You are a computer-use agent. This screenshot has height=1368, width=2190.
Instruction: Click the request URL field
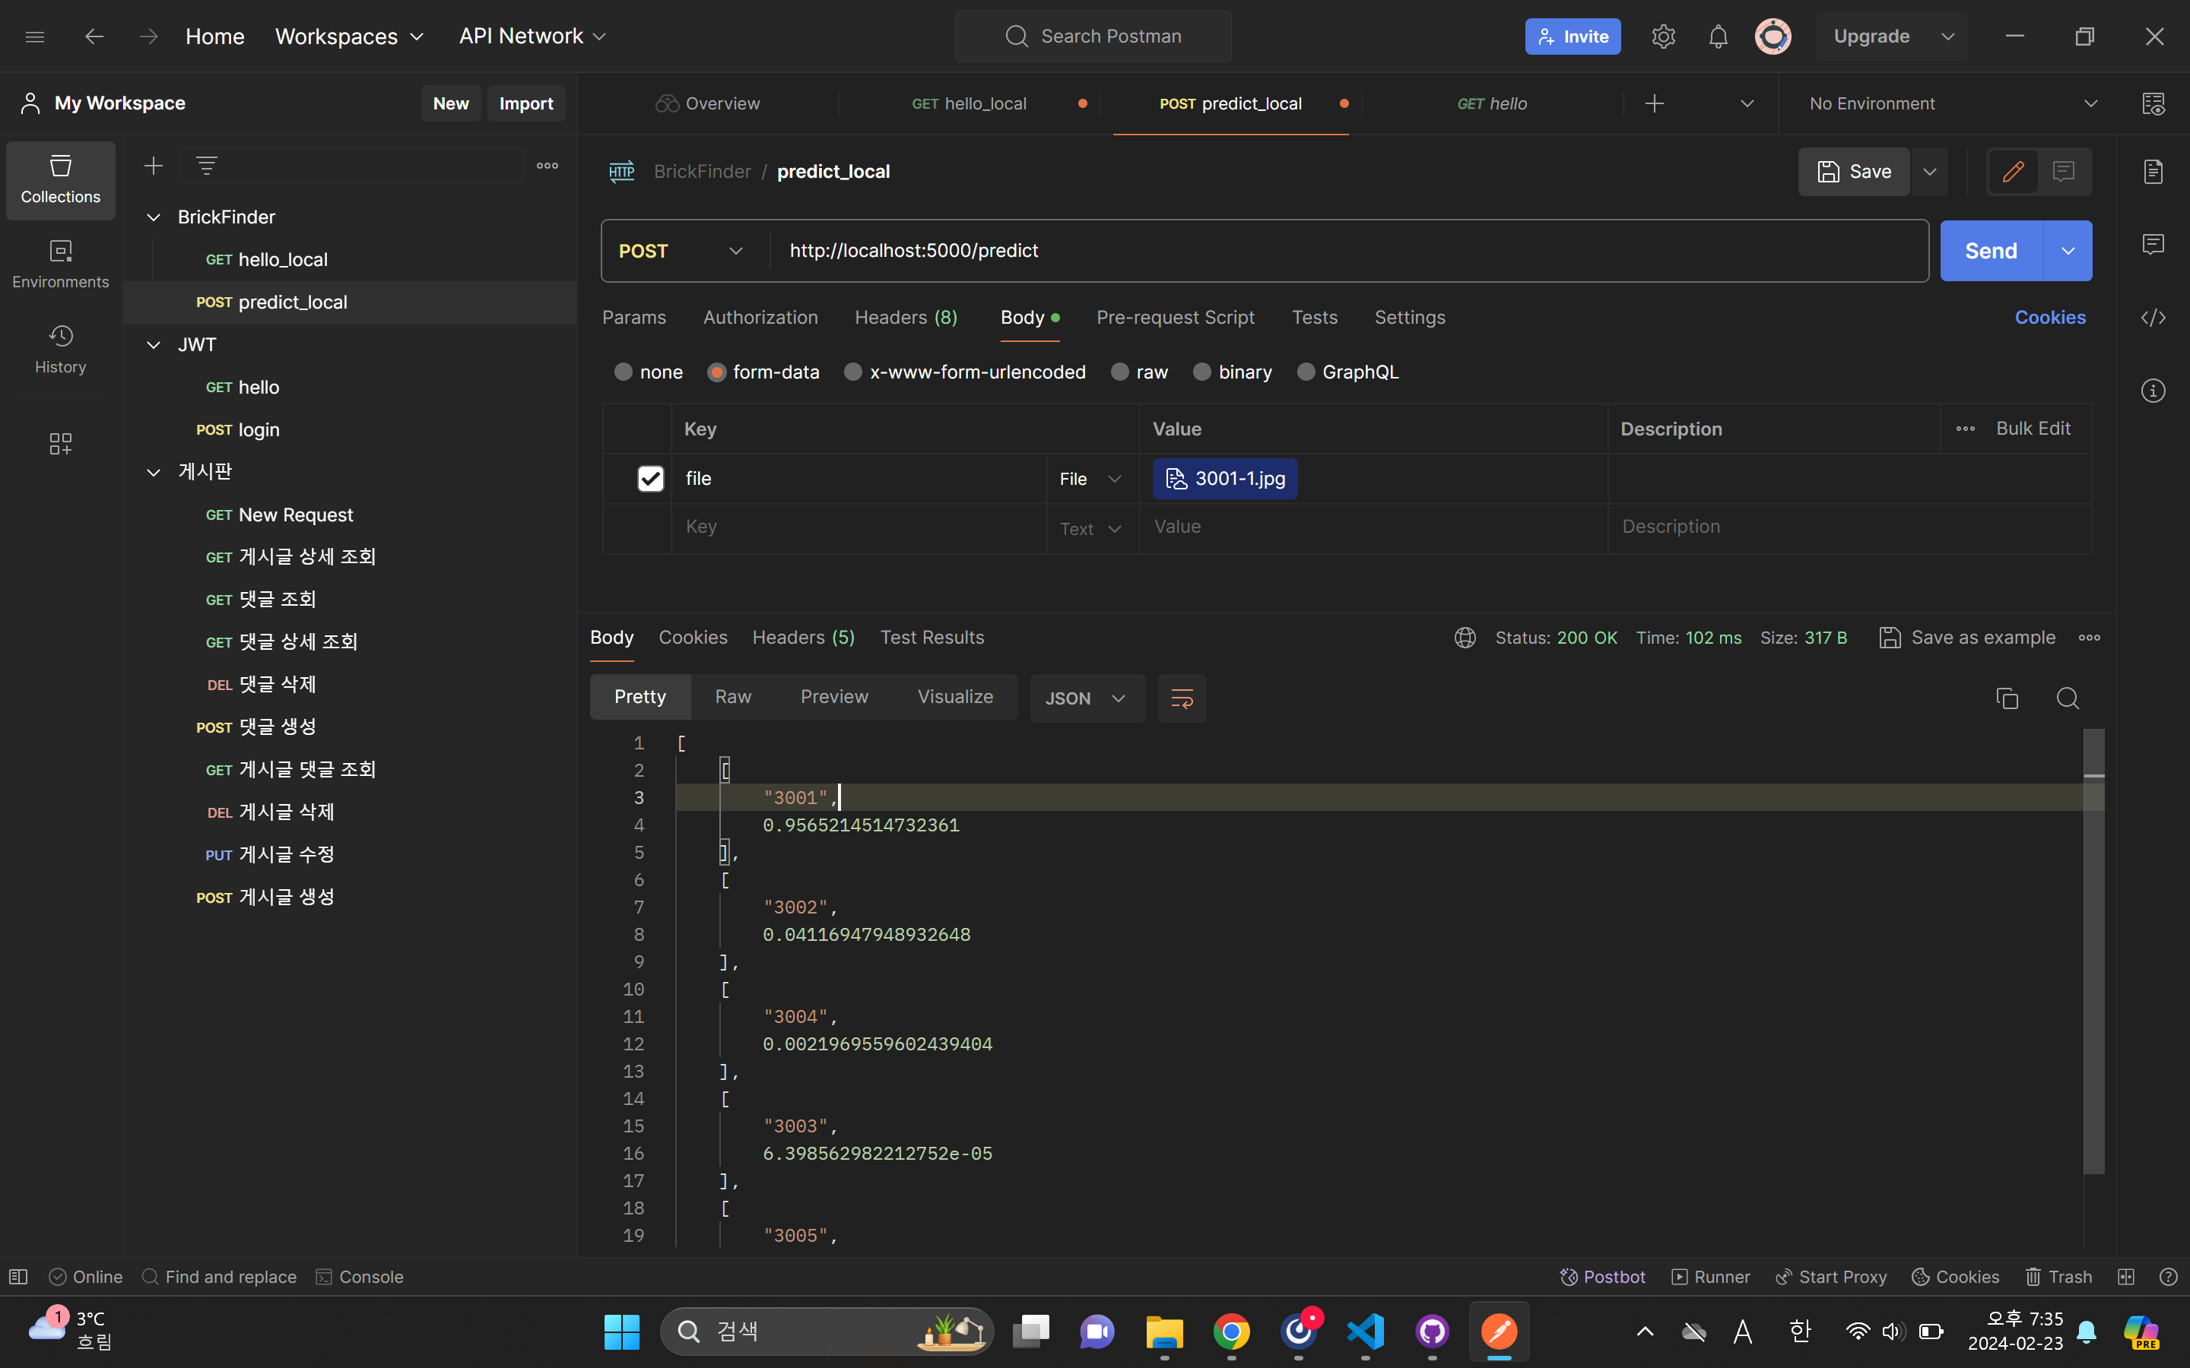pyautogui.click(x=1348, y=251)
